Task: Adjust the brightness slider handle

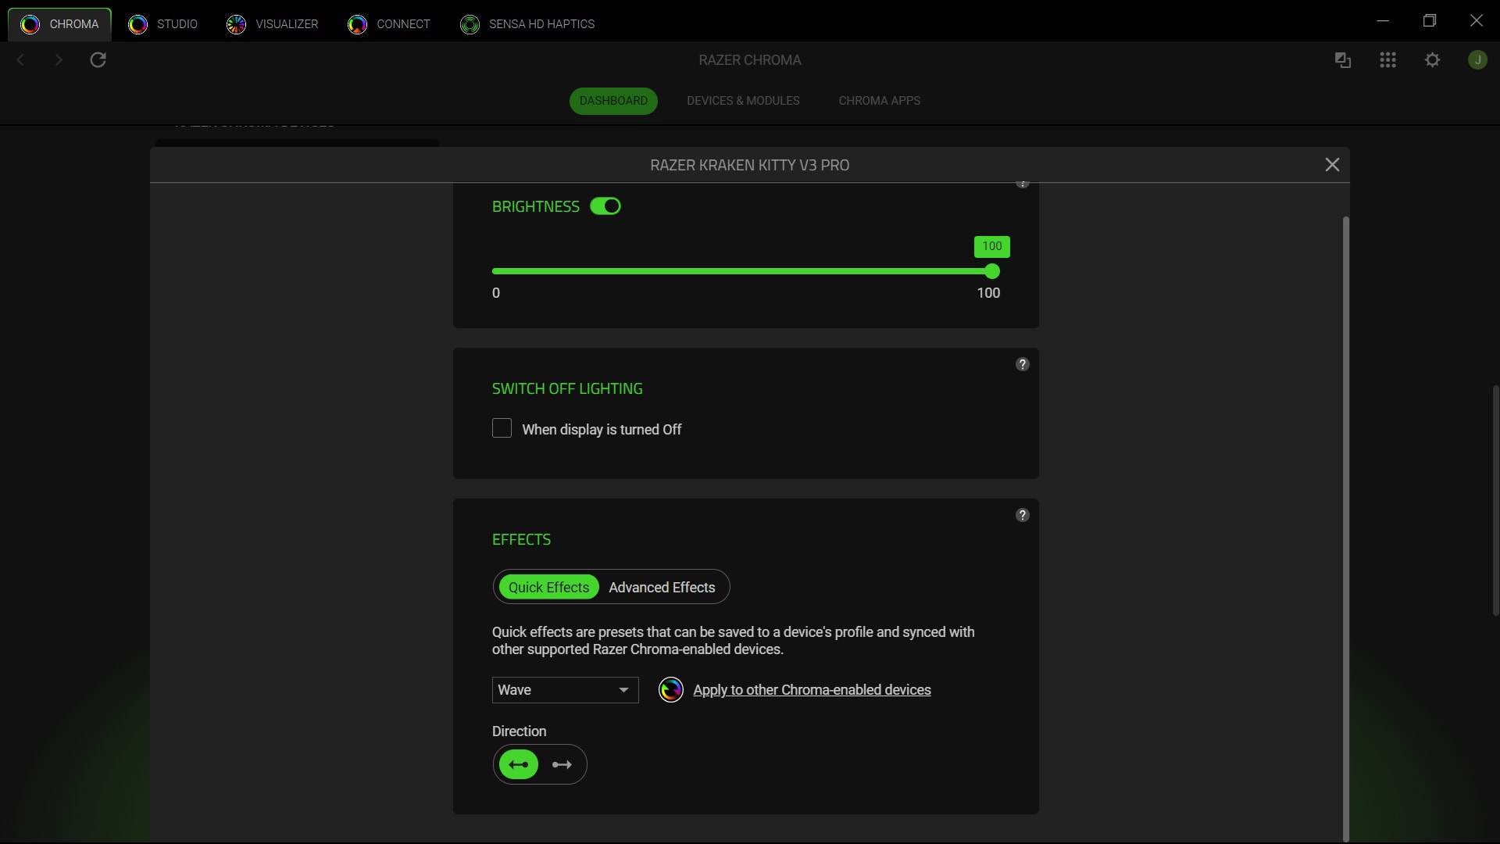Action: pyautogui.click(x=992, y=271)
